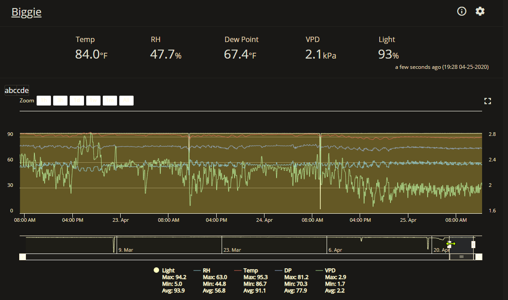
Task: Show All data in the zoom range
Action: (x=126, y=101)
